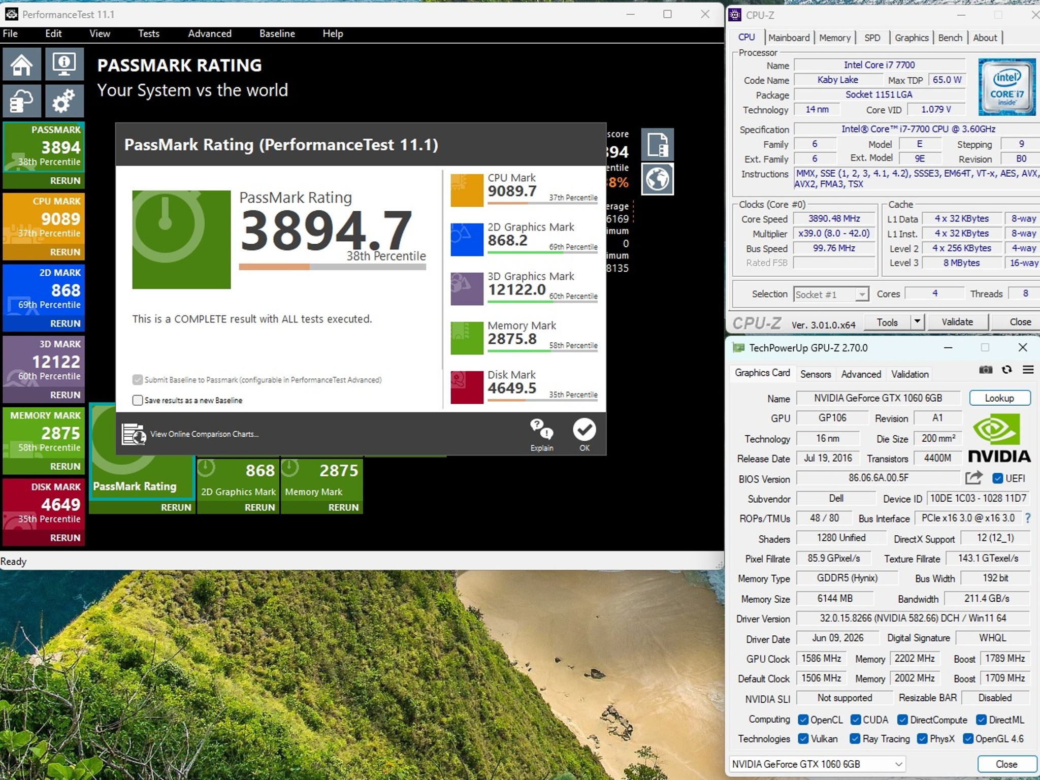Image resolution: width=1040 pixels, height=780 pixels.
Task: Enable Save results as a new Baseline
Action: point(138,400)
